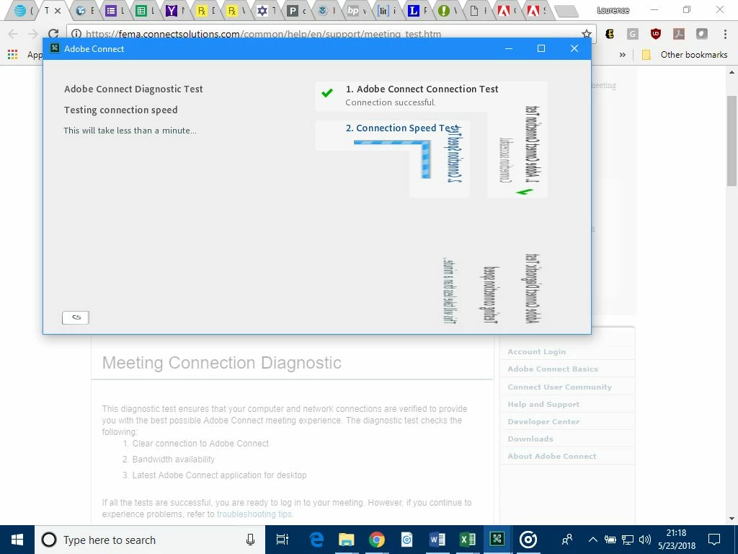
Task: Click the Chrome reload button
Action: (x=53, y=33)
